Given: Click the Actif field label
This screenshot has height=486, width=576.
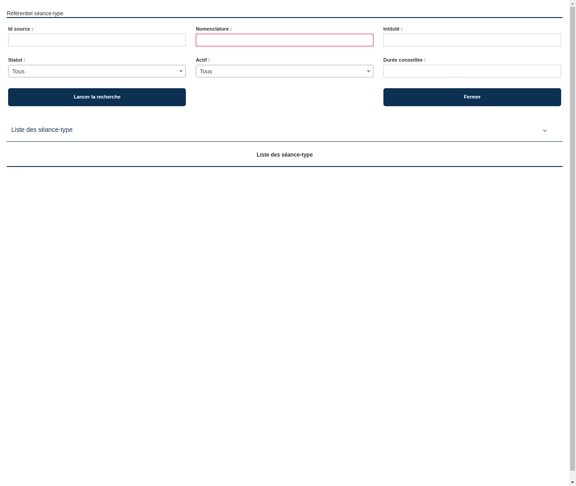Looking at the screenshot, I should tap(202, 60).
